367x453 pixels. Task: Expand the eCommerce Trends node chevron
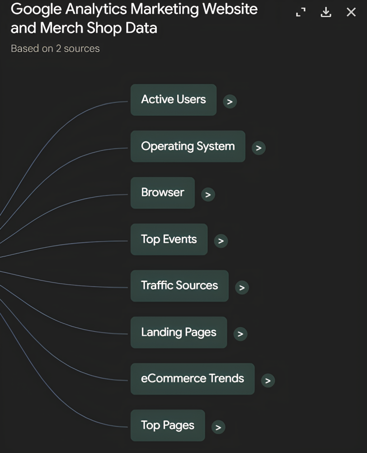(x=268, y=381)
